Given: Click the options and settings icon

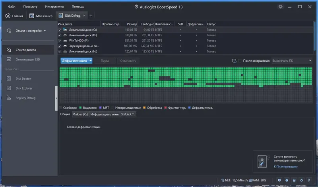Looking at the screenshot, I should 9,31.
